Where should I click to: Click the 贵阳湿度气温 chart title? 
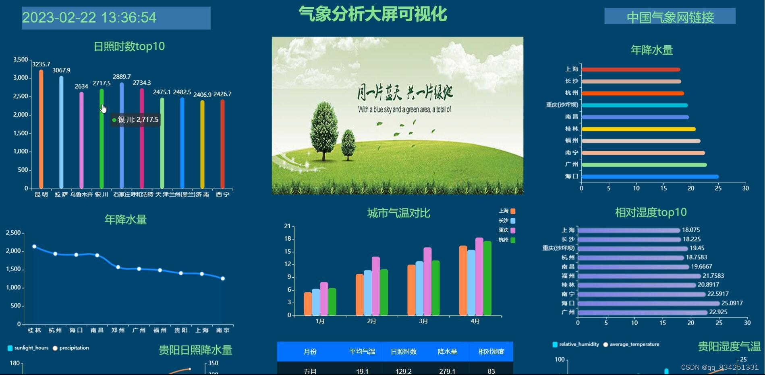(x=729, y=346)
